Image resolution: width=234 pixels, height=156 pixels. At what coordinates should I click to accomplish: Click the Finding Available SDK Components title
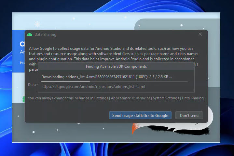[116, 66]
